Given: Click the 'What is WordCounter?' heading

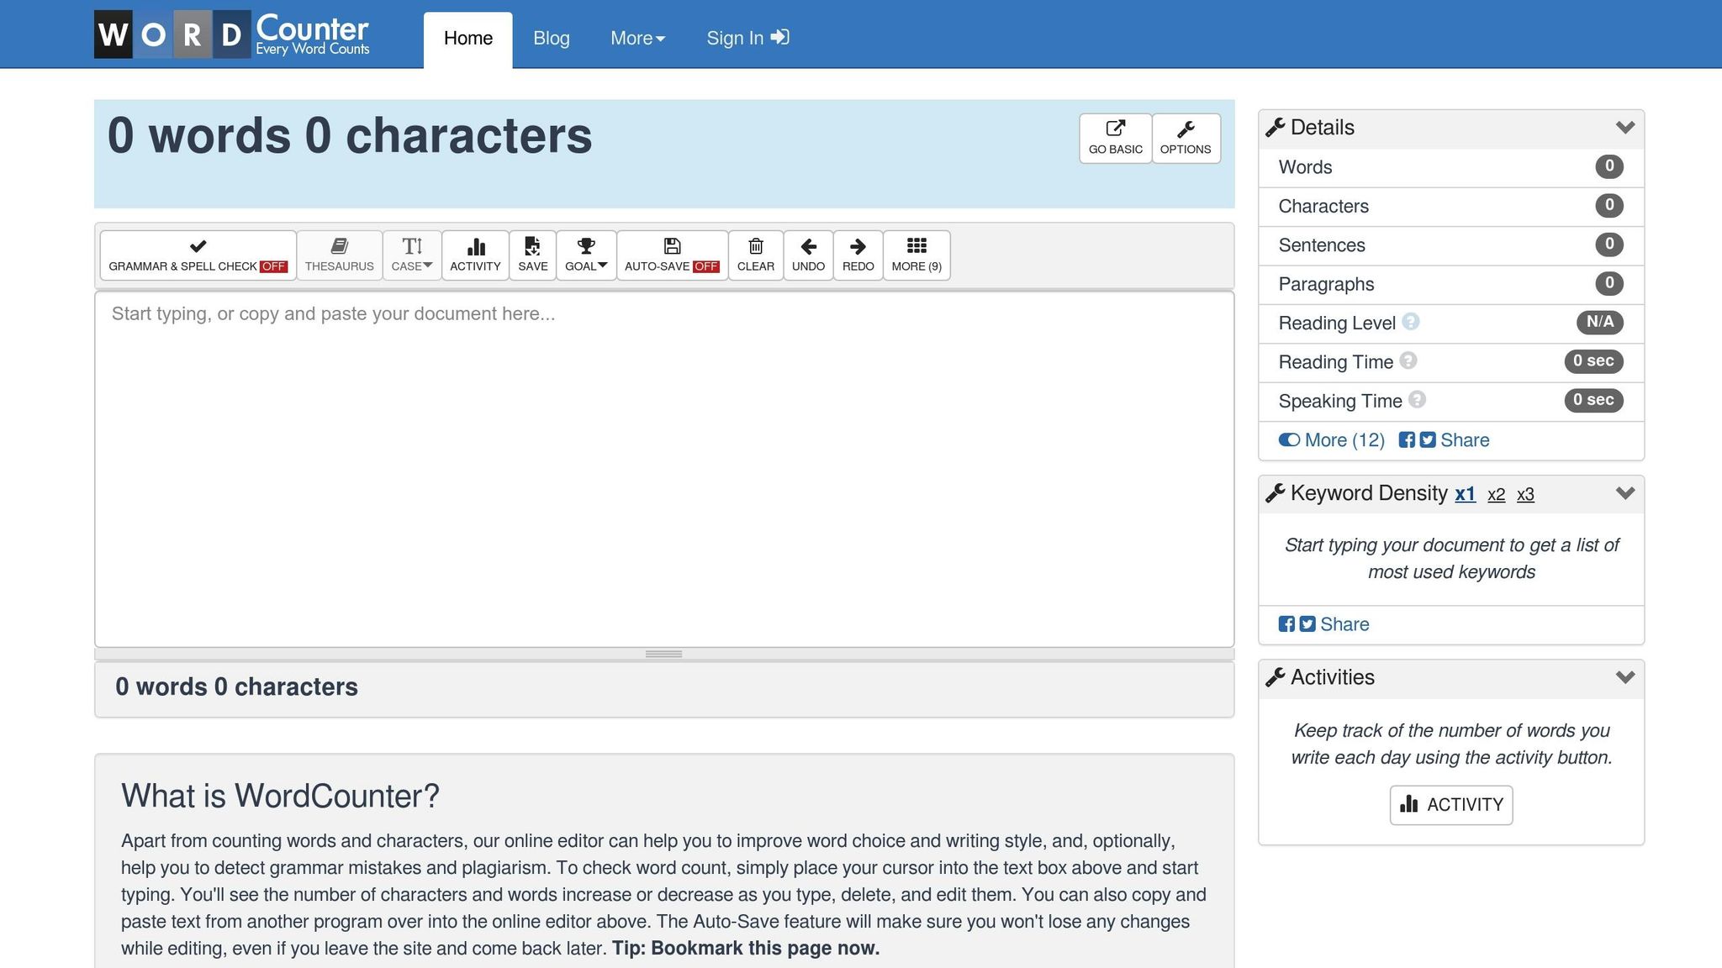Looking at the screenshot, I should 280,796.
